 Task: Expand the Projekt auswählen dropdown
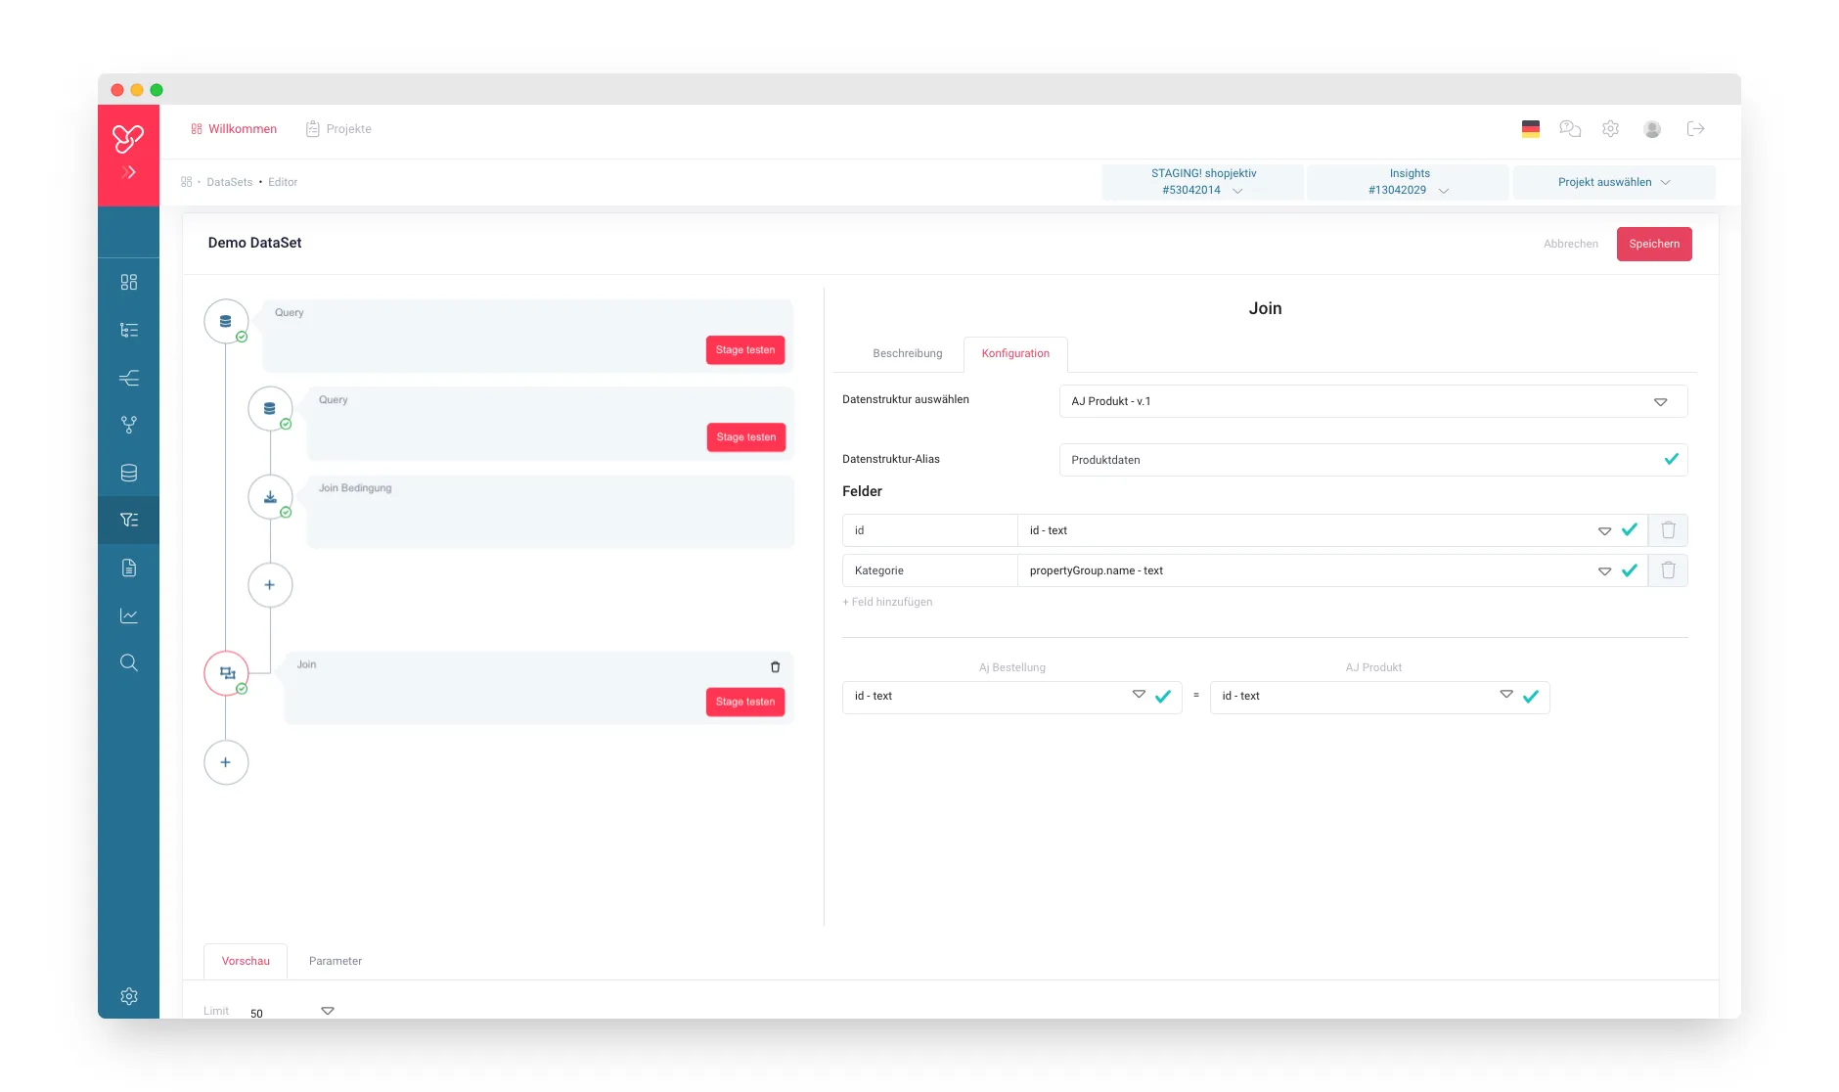[x=1613, y=182]
